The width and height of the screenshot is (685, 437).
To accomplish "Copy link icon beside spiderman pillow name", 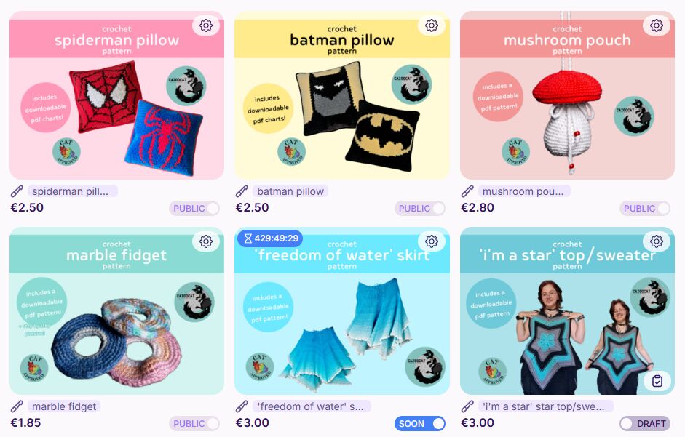I will coord(17,191).
